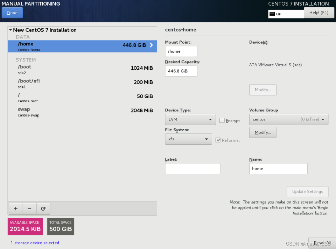Screen dimensions: 336x249
Task: Click the 200 MiB size of /boot/efi
Action: pos(143,82)
